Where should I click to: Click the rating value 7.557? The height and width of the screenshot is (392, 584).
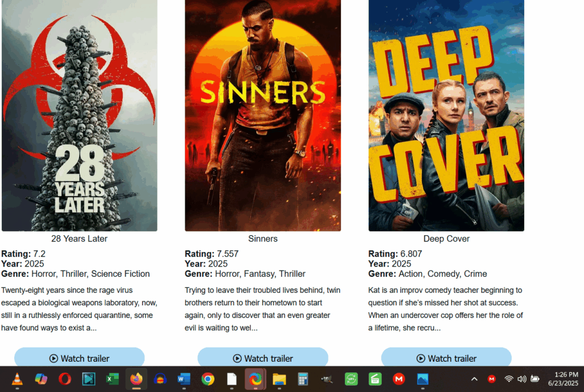click(x=228, y=254)
